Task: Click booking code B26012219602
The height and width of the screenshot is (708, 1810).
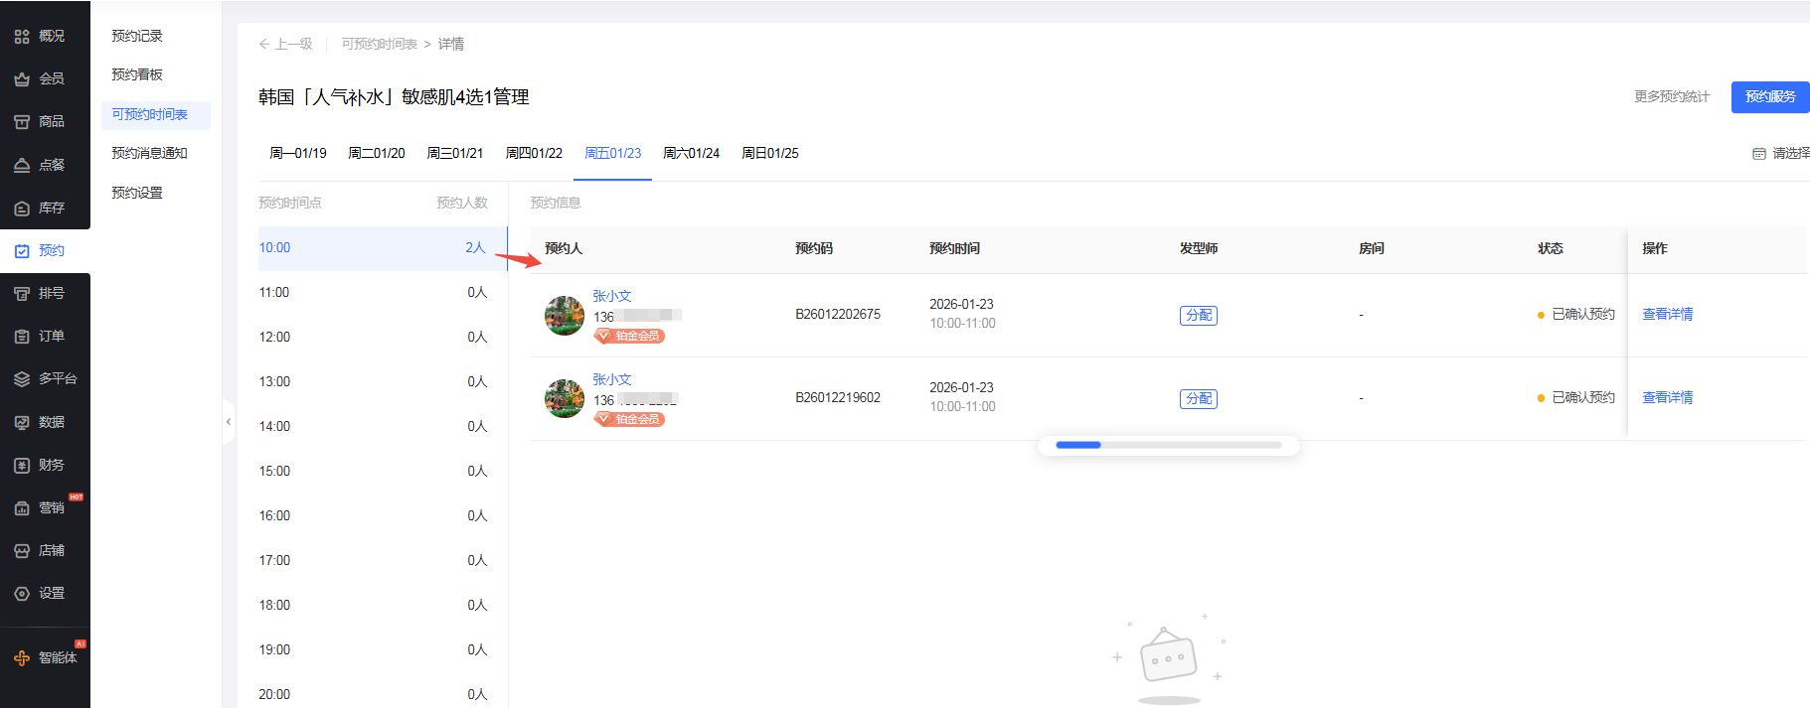Action: coord(838,397)
